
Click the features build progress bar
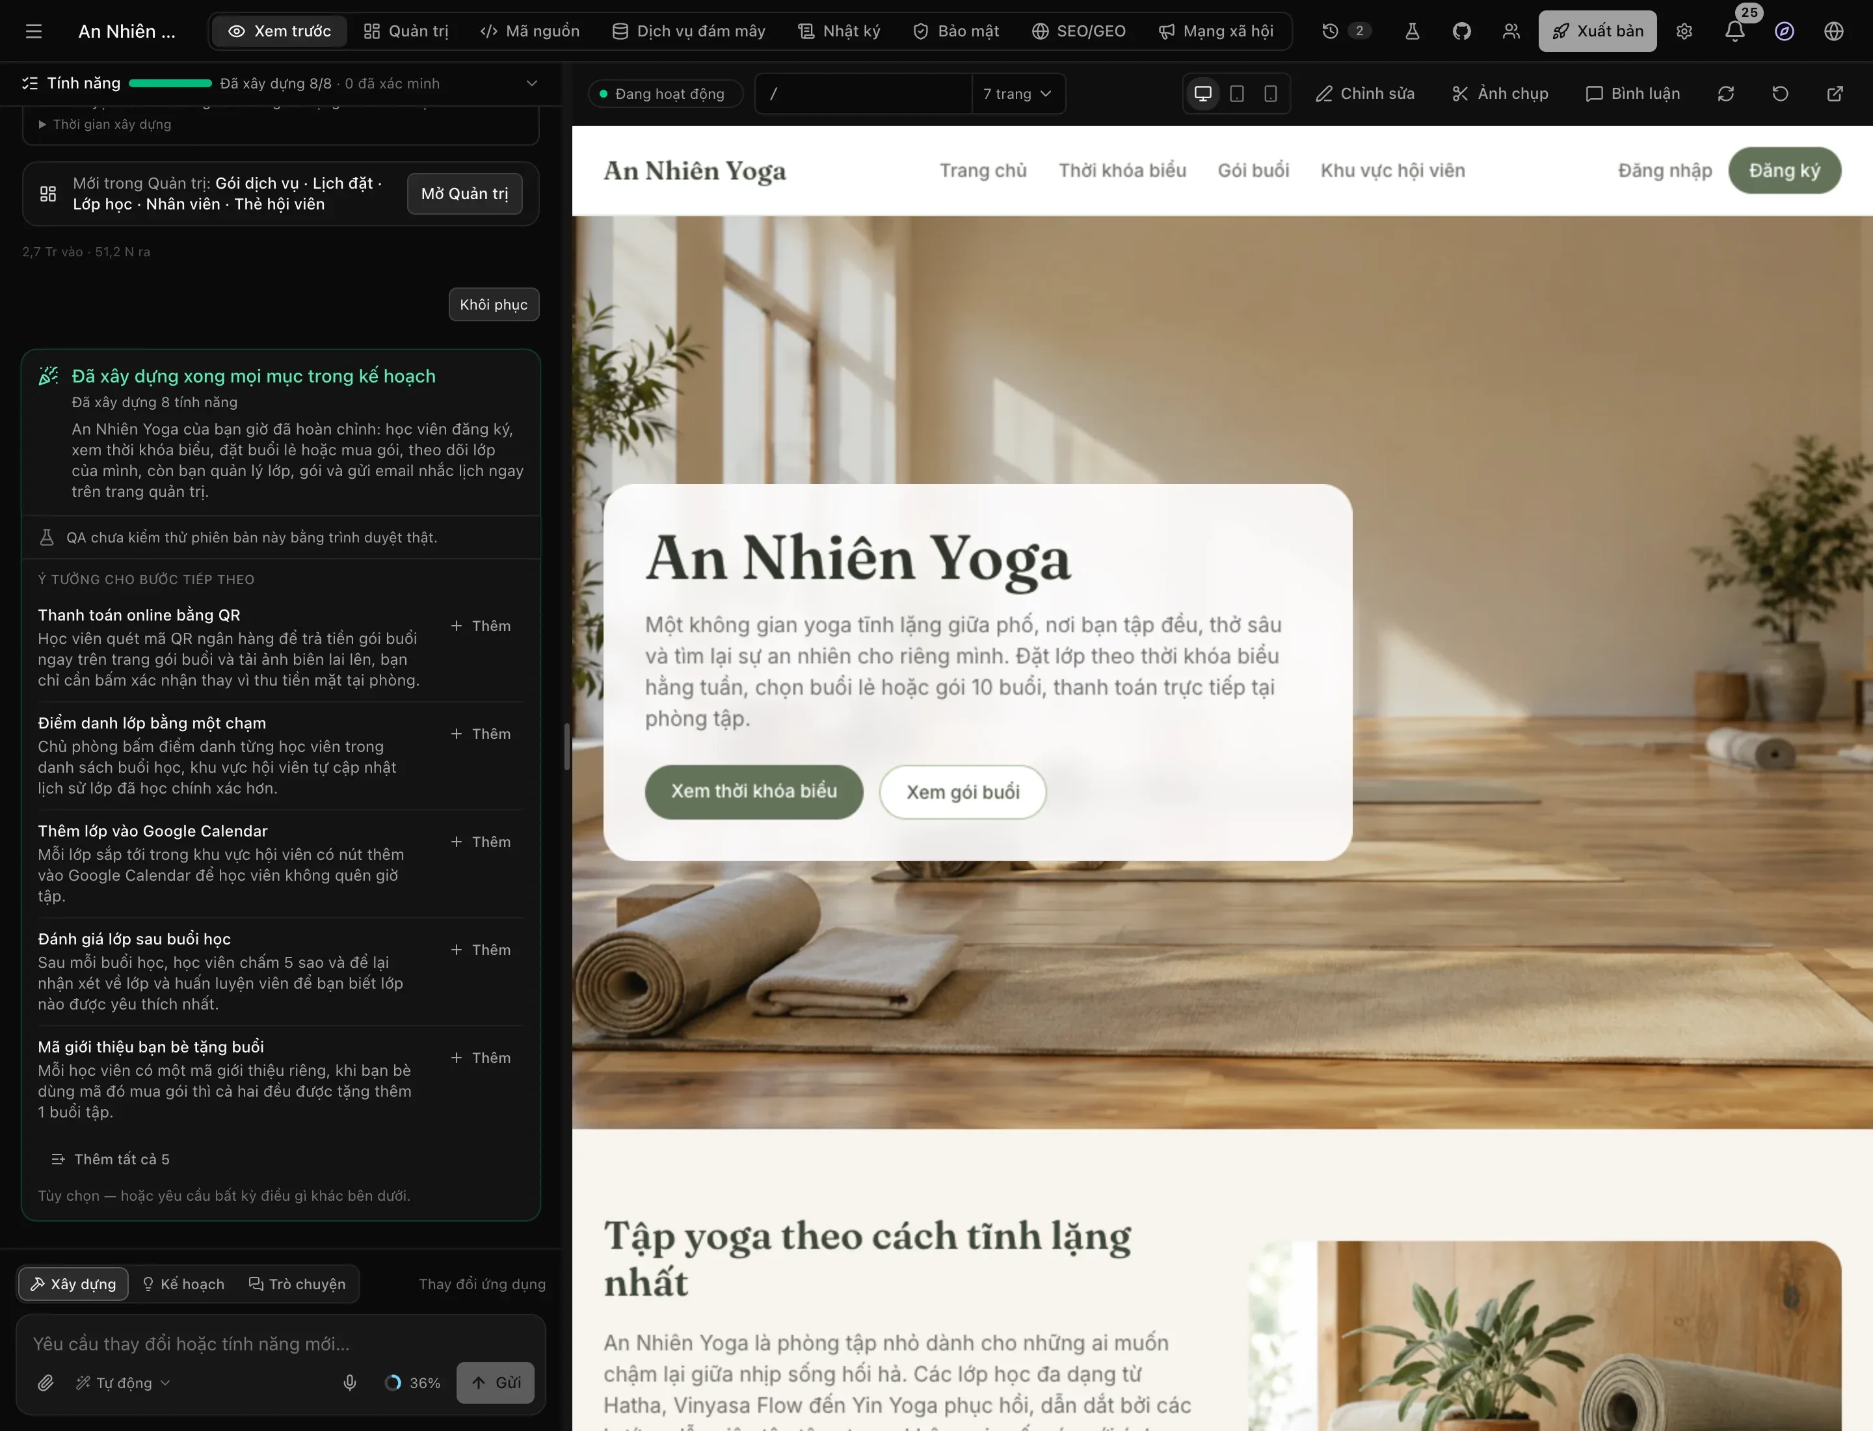(x=170, y=83)
